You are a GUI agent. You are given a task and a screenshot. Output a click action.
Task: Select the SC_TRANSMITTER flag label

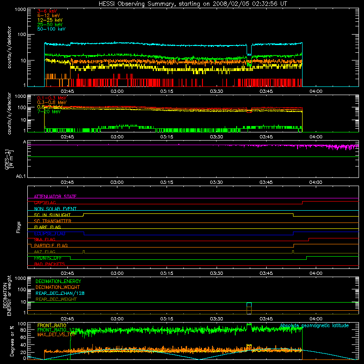tap(53, 221)
